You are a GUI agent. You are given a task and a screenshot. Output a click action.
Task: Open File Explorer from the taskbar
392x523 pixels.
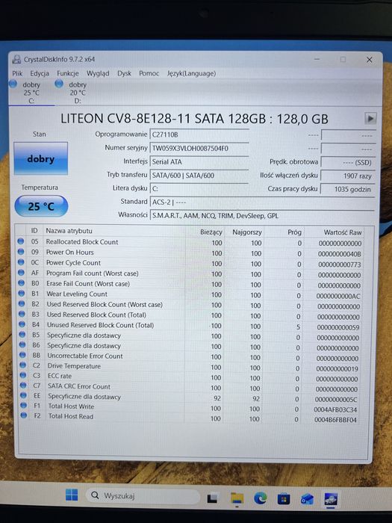coord(237,498)
